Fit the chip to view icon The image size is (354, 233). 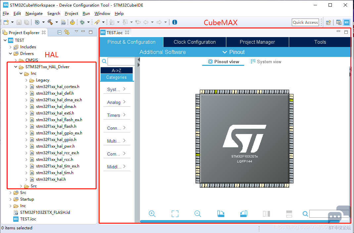[x=175, y=213]
